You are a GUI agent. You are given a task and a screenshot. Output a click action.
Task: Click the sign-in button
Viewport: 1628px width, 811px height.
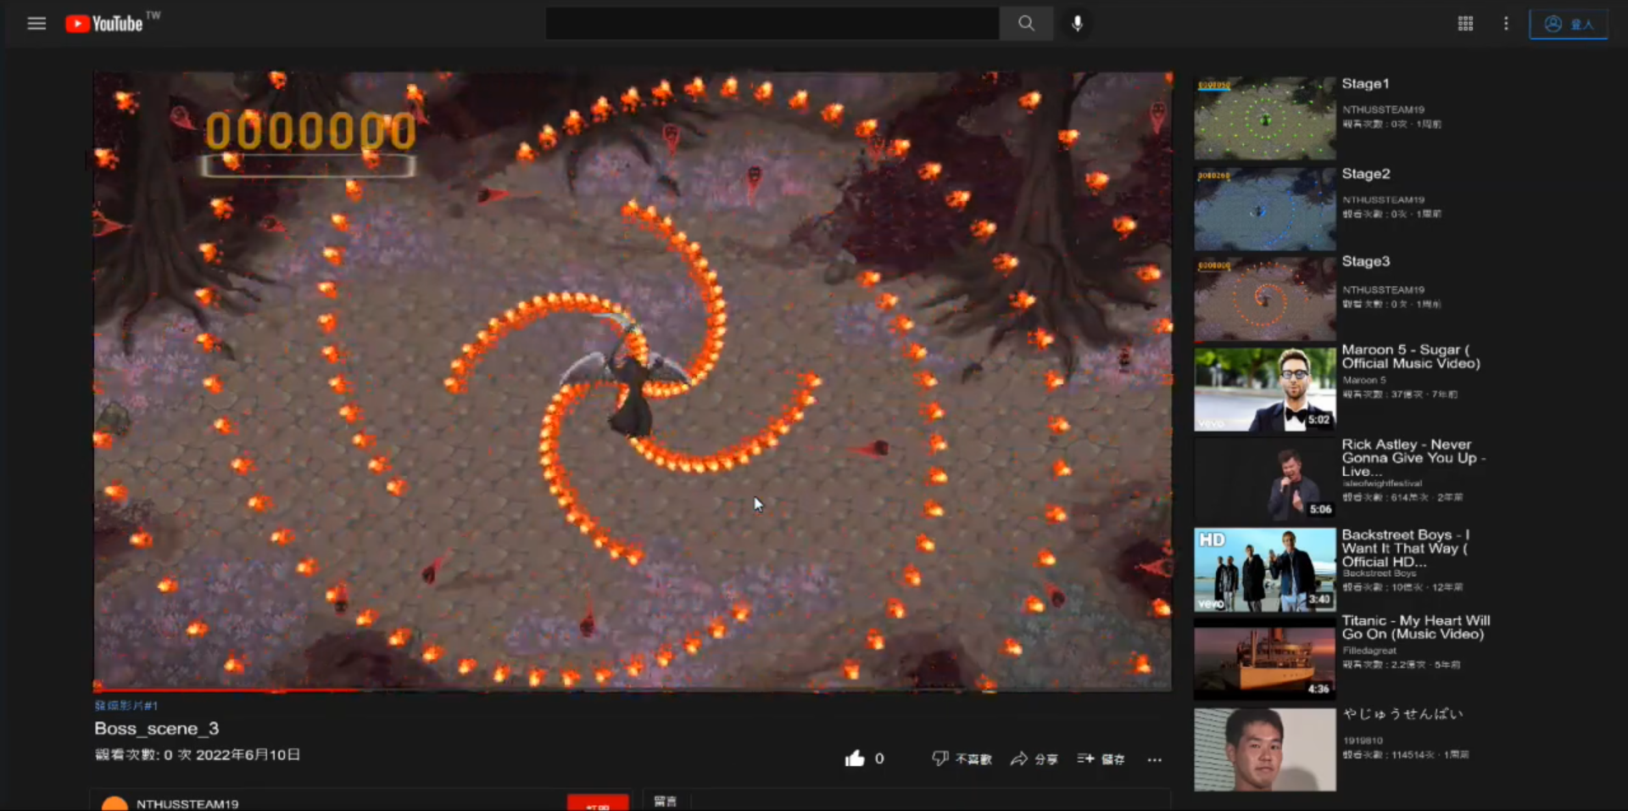(x=1568, y=24)
